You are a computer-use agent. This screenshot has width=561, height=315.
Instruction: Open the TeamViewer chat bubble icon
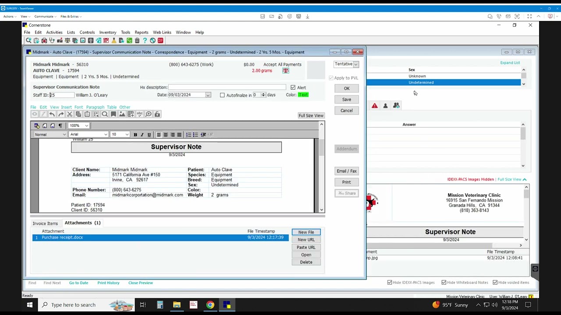pyautogui.click(x=490, y=17)
